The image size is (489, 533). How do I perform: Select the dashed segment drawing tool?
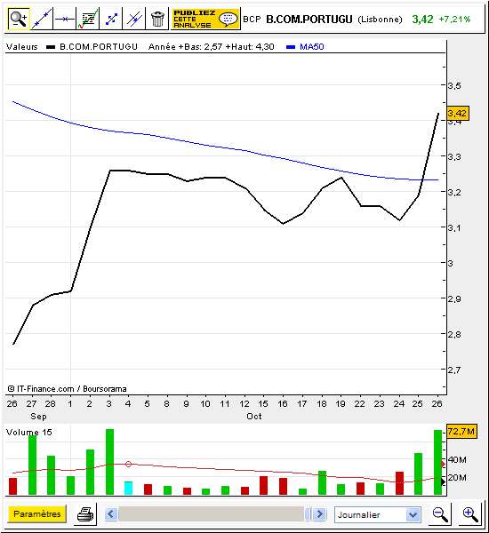coord(111,19)
